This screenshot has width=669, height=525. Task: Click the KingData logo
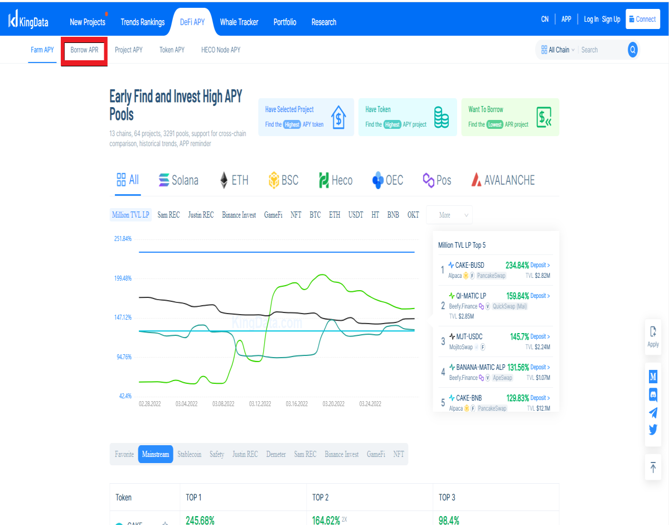(28, 20)
